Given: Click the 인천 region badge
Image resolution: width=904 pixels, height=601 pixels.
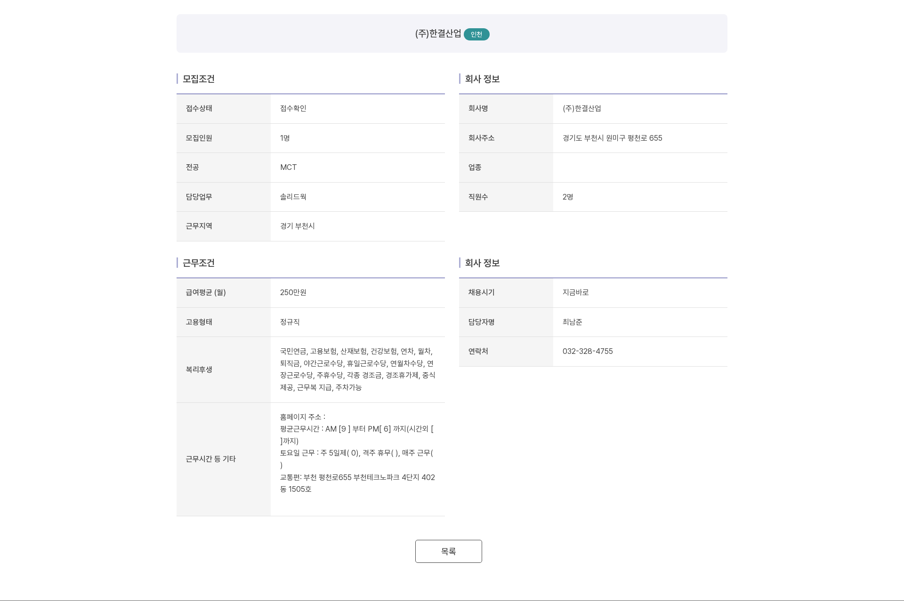Looking at the screenshot, I should (476, 34).
